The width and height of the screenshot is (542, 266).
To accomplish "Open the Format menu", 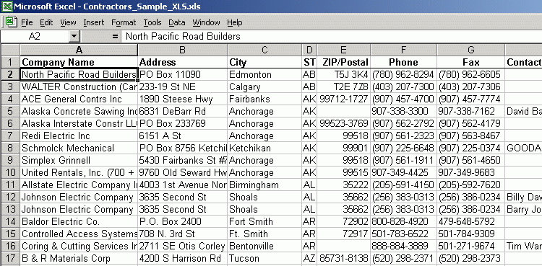I will [x=124, y=22].
